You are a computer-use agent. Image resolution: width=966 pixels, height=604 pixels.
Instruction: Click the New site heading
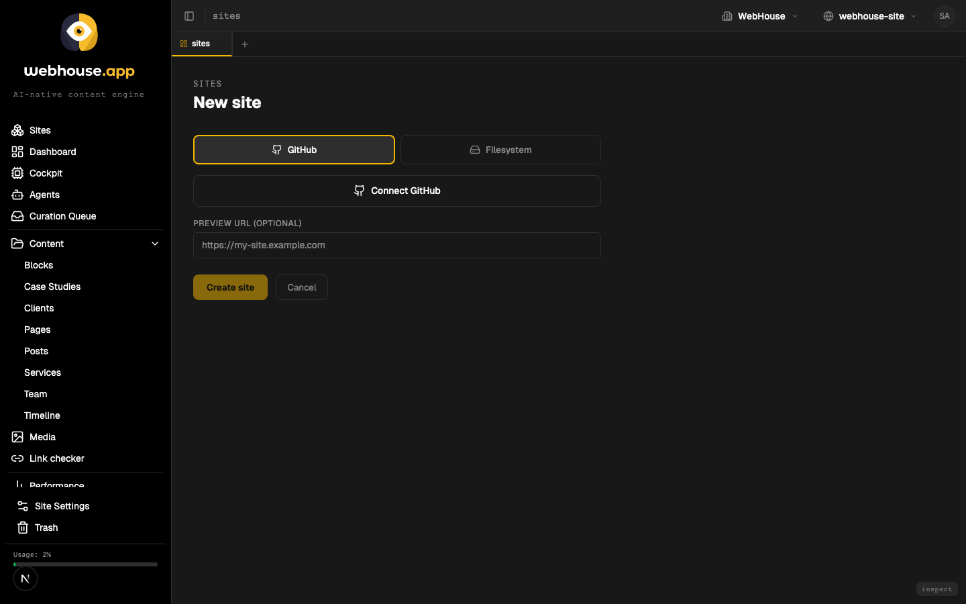click(x=227, y=103)
